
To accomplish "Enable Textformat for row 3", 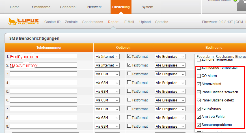I will point(129,74).
